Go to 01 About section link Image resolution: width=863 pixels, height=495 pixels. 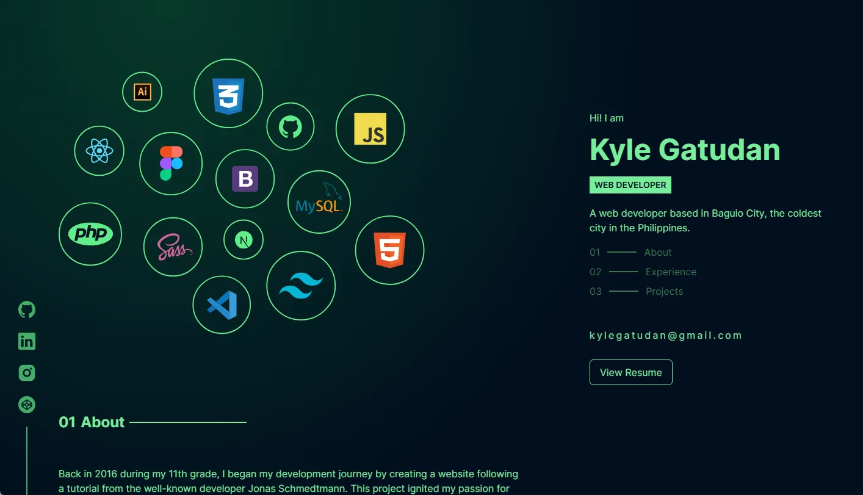coord(630,252)
